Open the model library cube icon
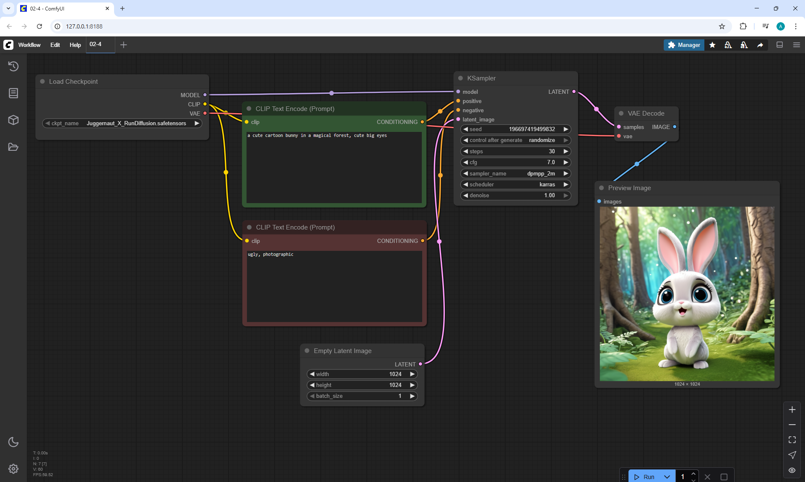The width and height of the screenshot is (805, 482). [13, 120]
